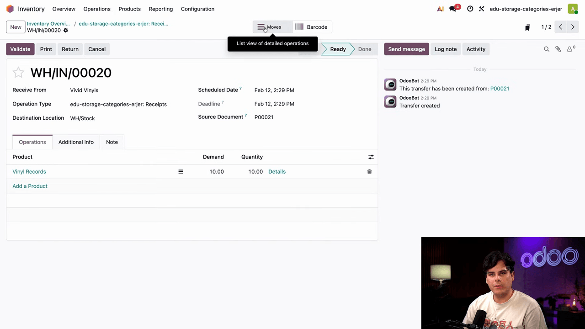This screenshot has height=329, width=585.
Task: Click the Validate button
Action: (x=20, y=49)
